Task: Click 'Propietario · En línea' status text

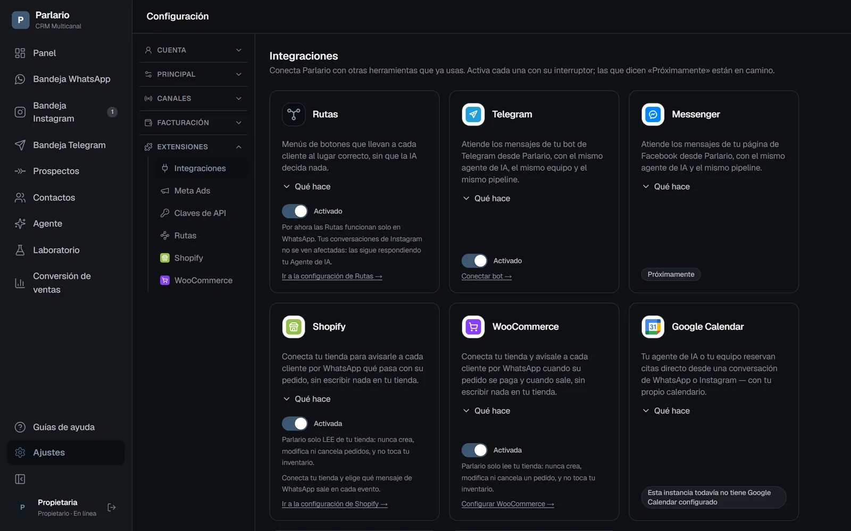Action: pyautogui.click(x=67, y=513)
